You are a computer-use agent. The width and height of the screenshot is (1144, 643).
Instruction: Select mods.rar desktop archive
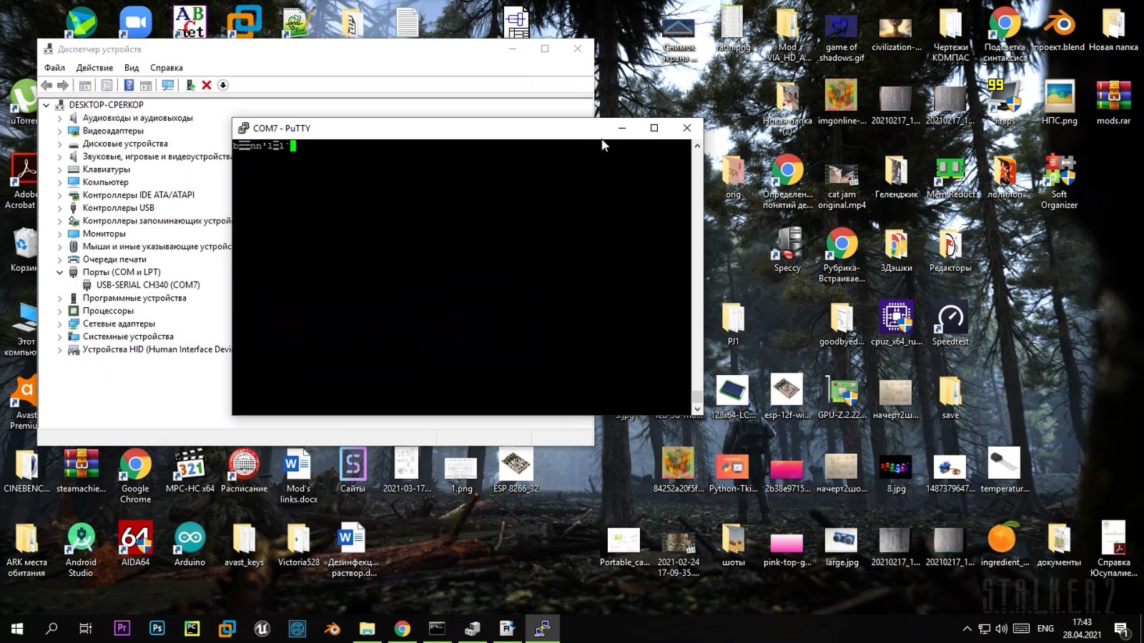click(x=1113, y=104)
